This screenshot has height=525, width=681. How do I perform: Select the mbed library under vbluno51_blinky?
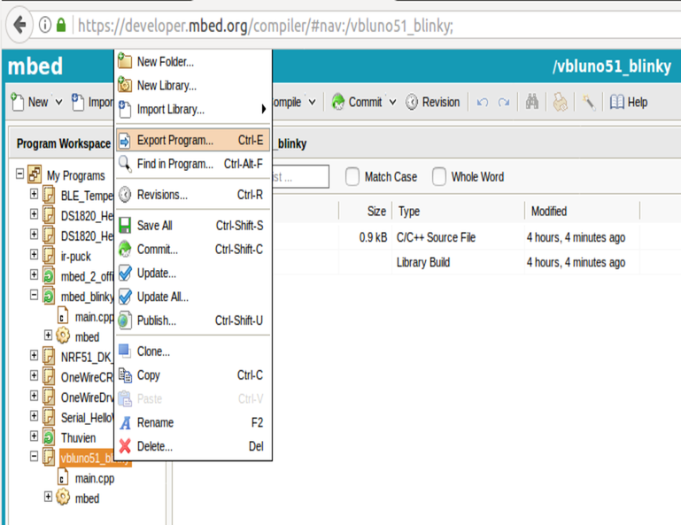pyautogui.click(x=87, y=498)
